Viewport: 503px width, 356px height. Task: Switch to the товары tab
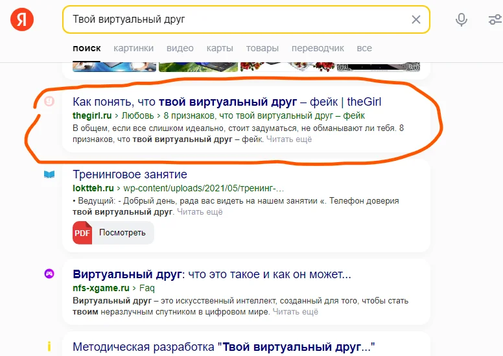point(262,48)
